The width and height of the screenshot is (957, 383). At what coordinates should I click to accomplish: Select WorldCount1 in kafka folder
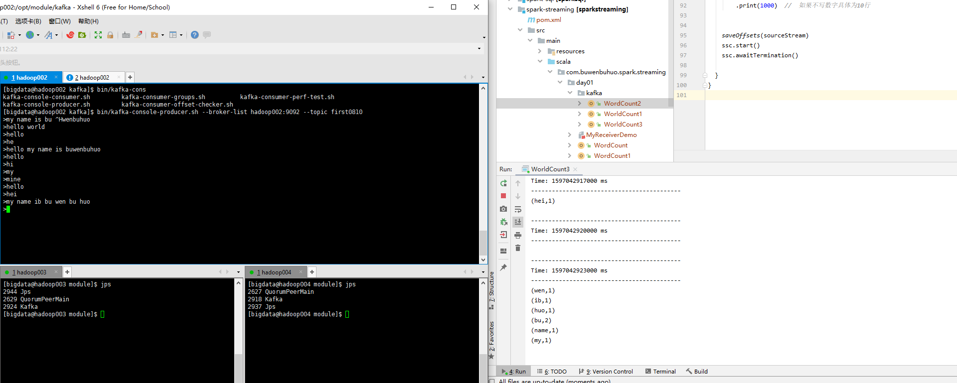click(623, 114)
